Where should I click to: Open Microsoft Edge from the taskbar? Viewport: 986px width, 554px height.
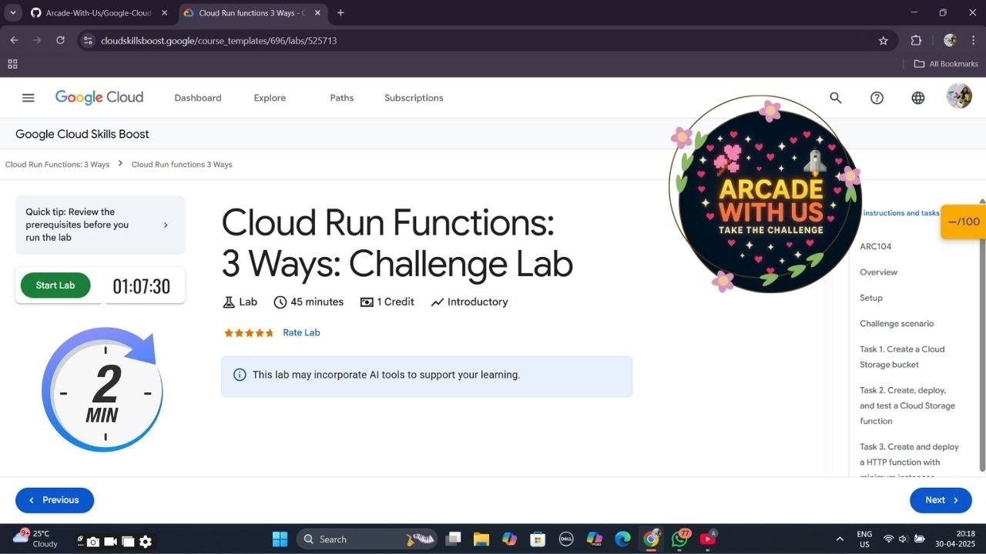622,539
